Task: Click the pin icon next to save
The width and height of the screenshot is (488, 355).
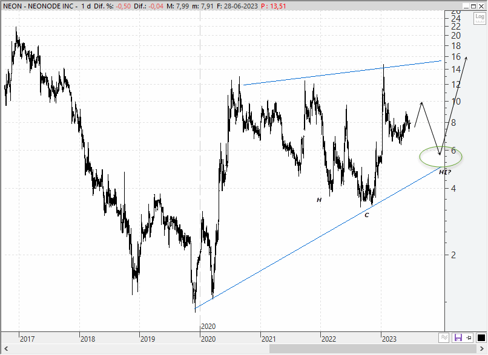Action: (469, 337)
